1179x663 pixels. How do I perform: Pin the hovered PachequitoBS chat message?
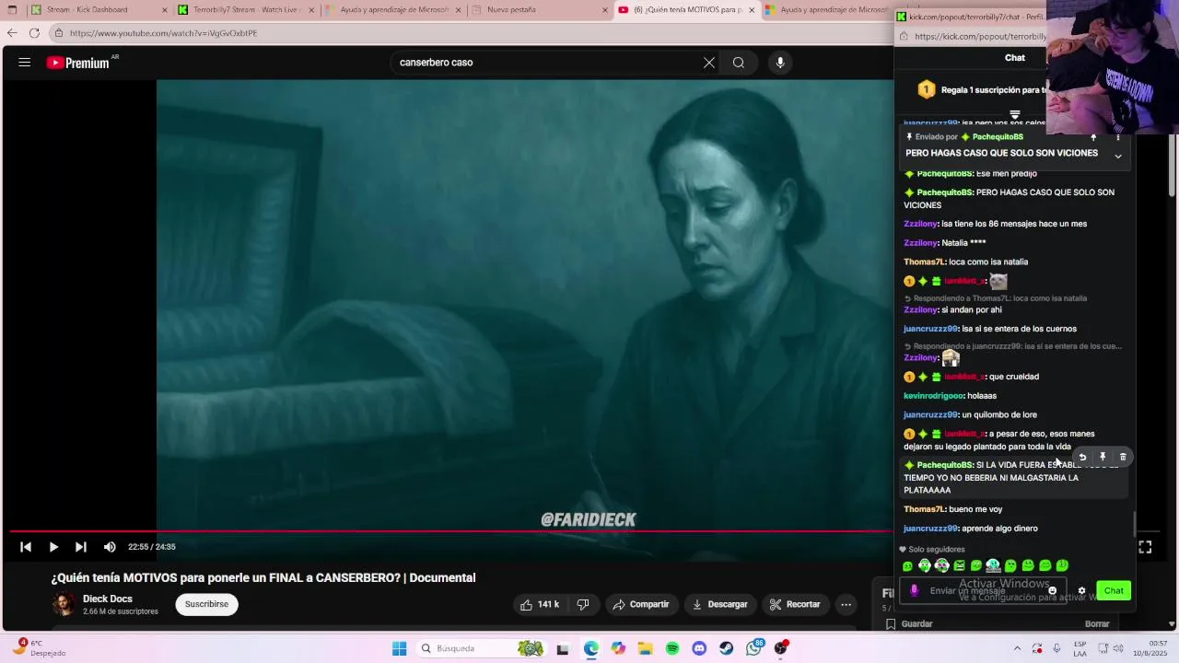(x=1103, y=457)
